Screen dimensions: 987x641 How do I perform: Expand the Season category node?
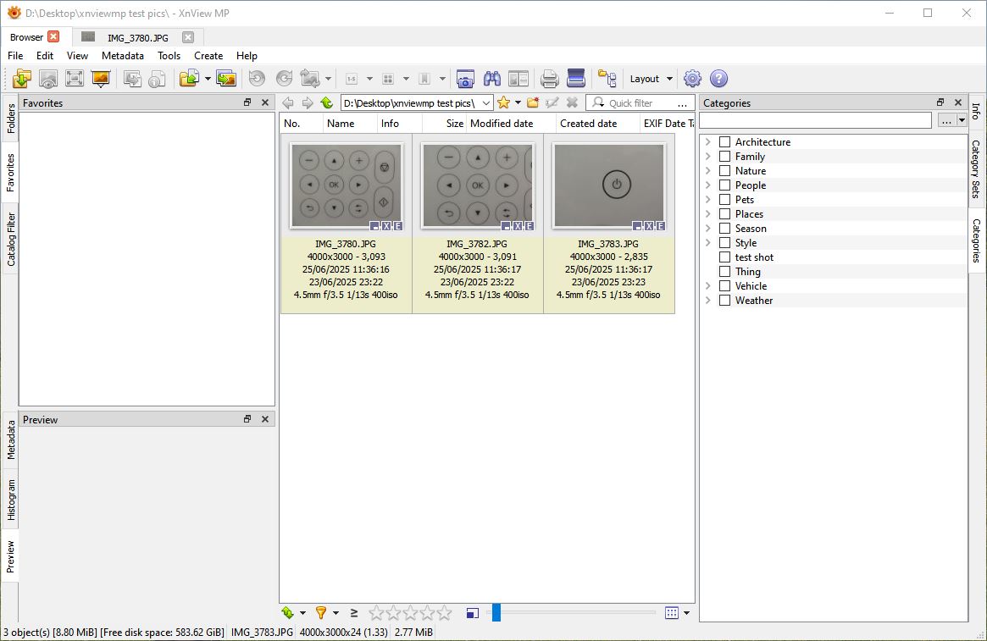pos(708,229)
